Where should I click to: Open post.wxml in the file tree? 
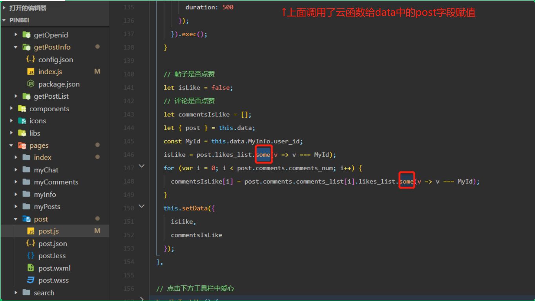pos(55,268)
